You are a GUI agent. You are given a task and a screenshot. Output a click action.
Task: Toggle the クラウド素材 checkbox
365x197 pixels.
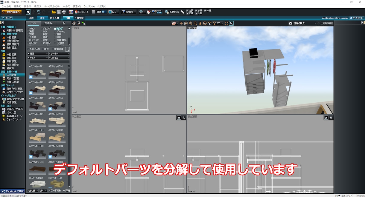pyautogui.click(x=55, y=191)
